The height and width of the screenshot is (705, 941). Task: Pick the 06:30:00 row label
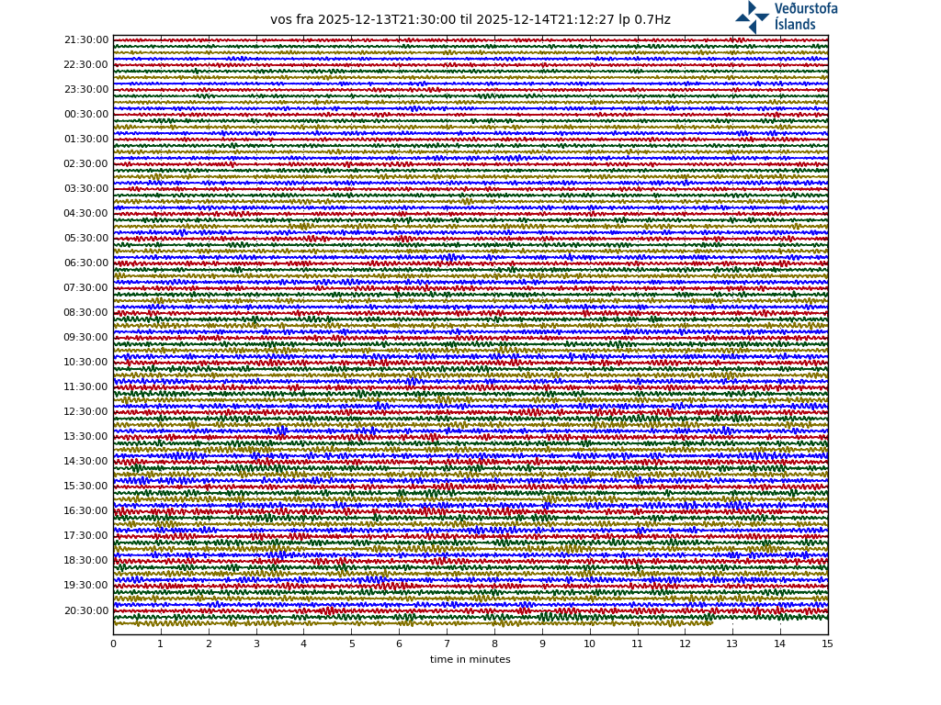point(86,263)
